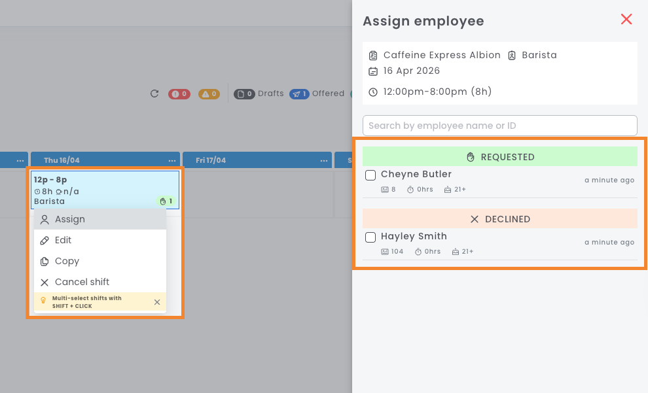Expand the options menu left of Thu 16/04
Viewport: 648px width, 393px height.
pyautogui.click(x=20, y=160)
